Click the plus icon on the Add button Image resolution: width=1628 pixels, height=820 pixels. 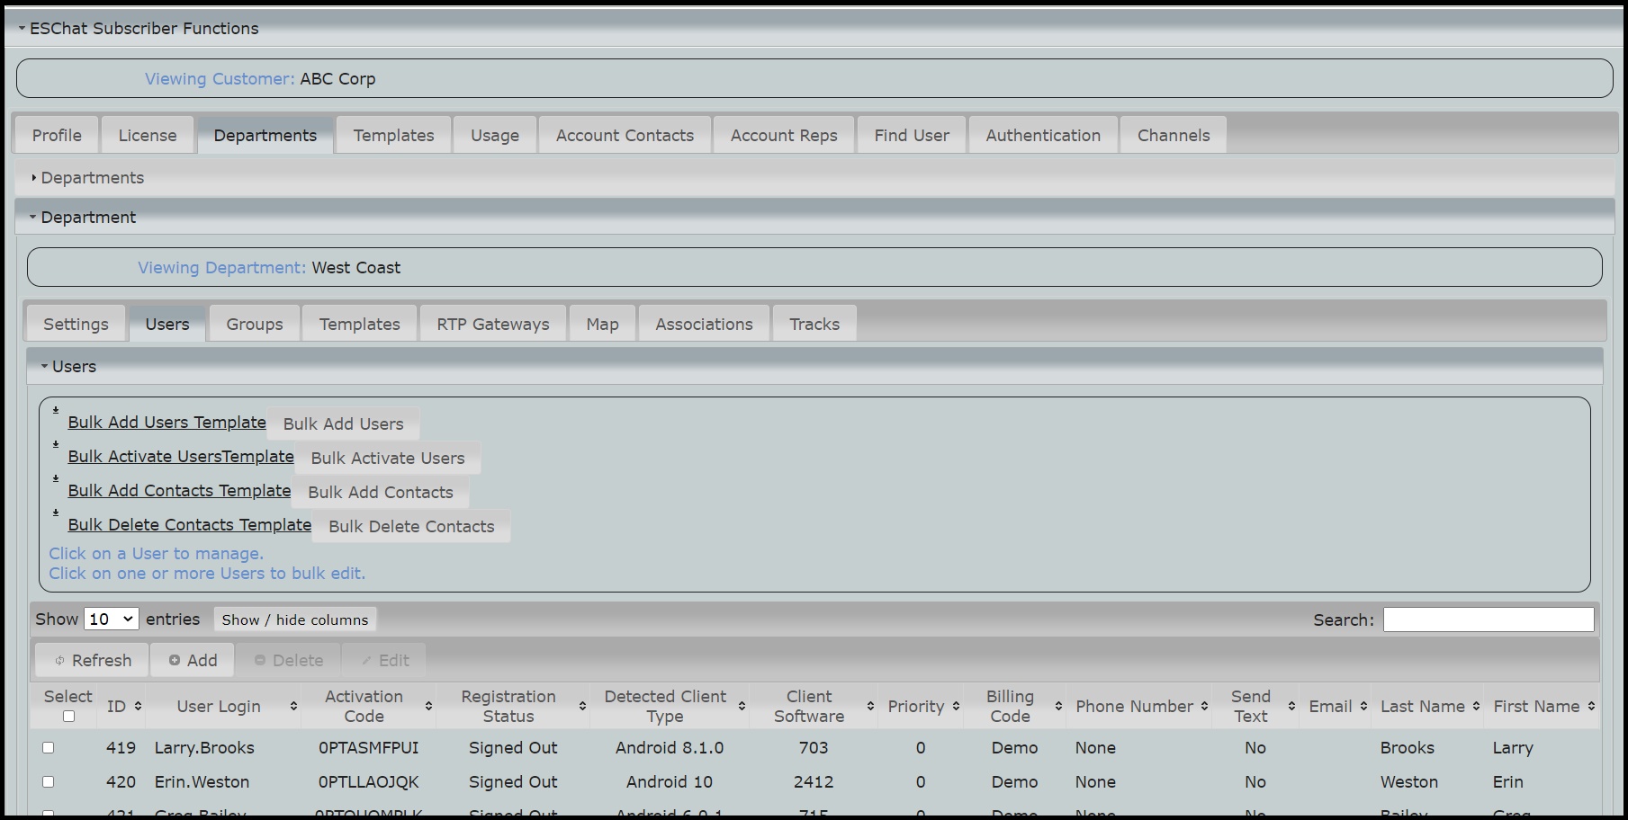coord(176,660)
